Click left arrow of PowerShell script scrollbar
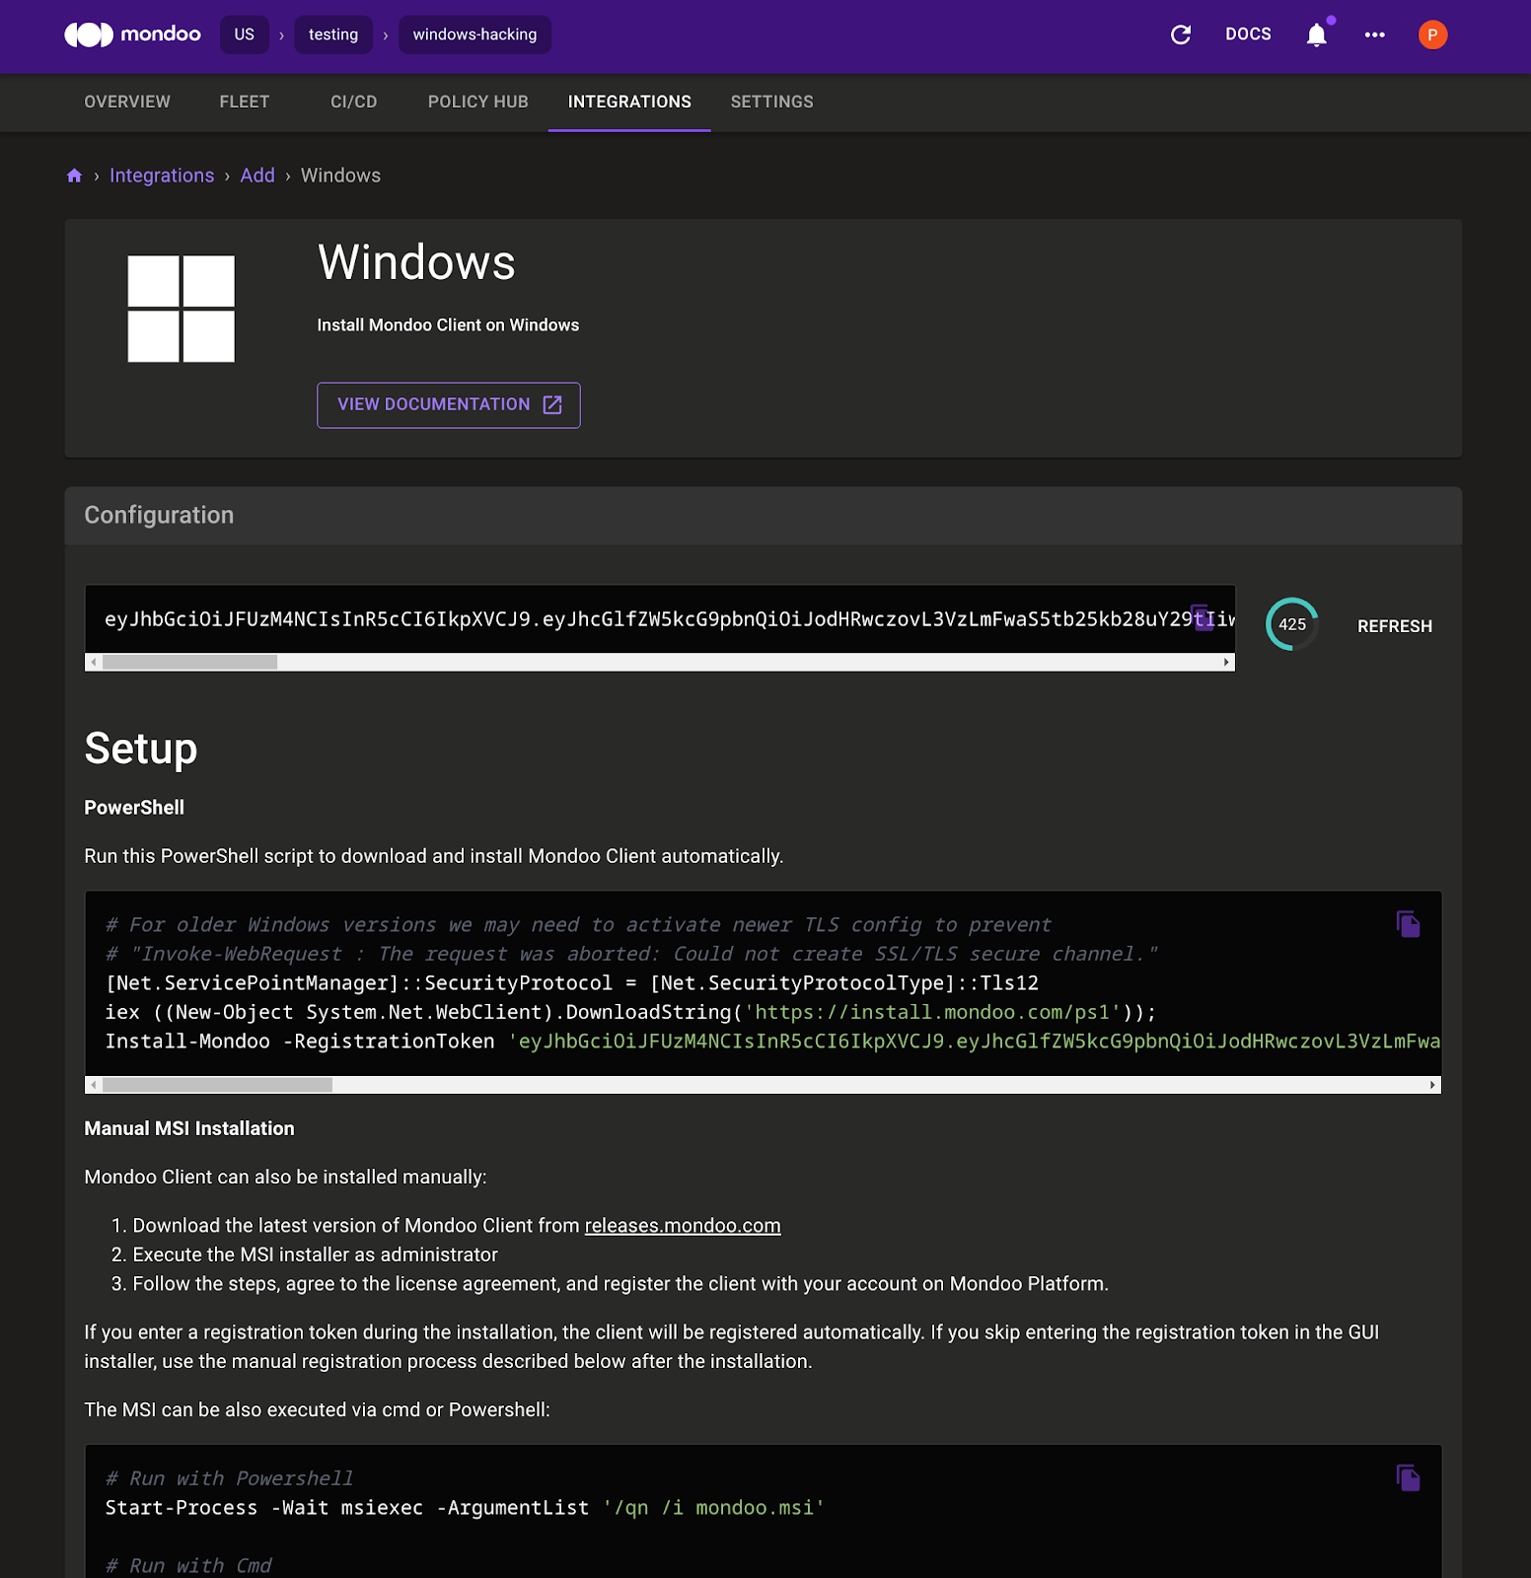 tap(94, 1085)
